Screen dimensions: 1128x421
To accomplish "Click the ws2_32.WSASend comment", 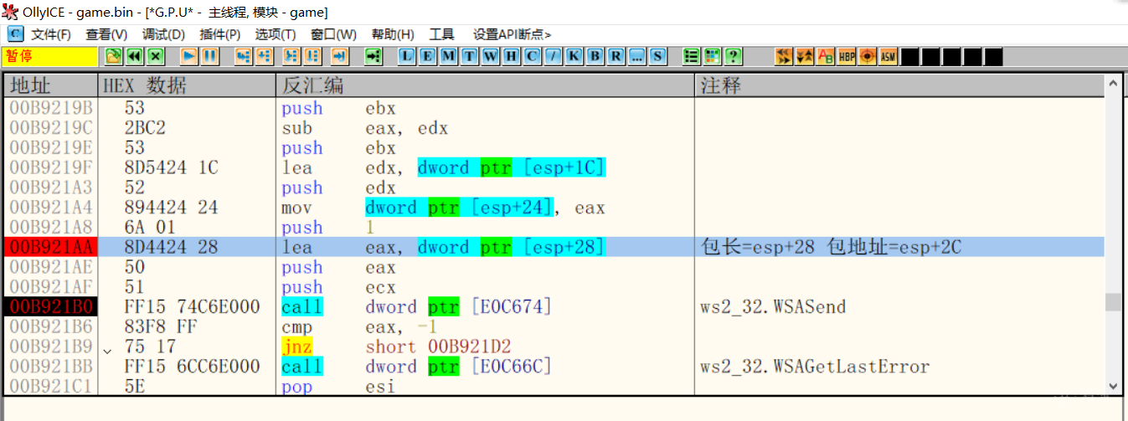I will [773, 307].
